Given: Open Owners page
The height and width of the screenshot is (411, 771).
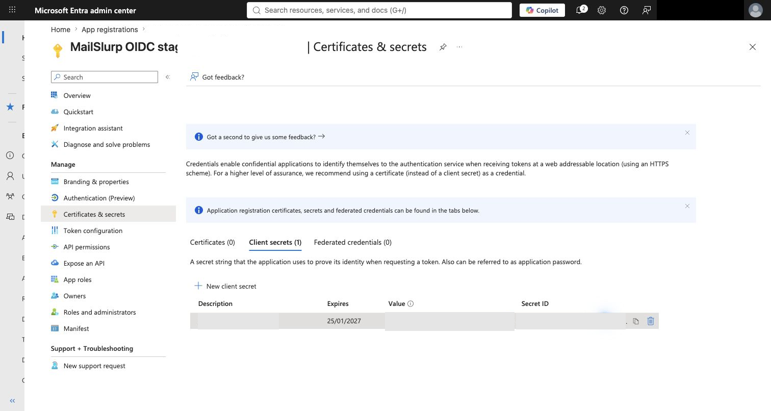Looking at the screenshot, I should point(74,296).
